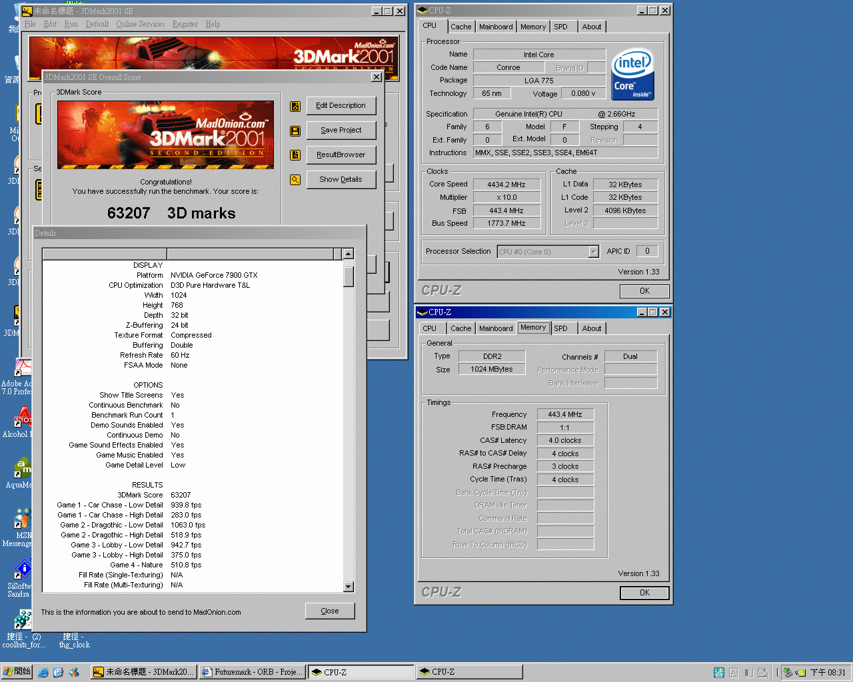Launch Internet Explorer from quick launch
This screenshot has width=853, height=682.
click(x=43, y=673)
